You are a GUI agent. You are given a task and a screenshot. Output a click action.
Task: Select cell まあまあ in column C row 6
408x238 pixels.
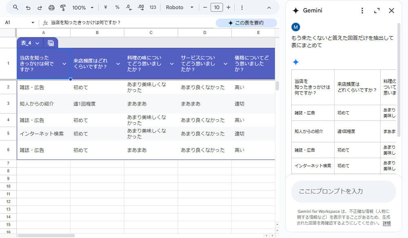pos(151,150)
